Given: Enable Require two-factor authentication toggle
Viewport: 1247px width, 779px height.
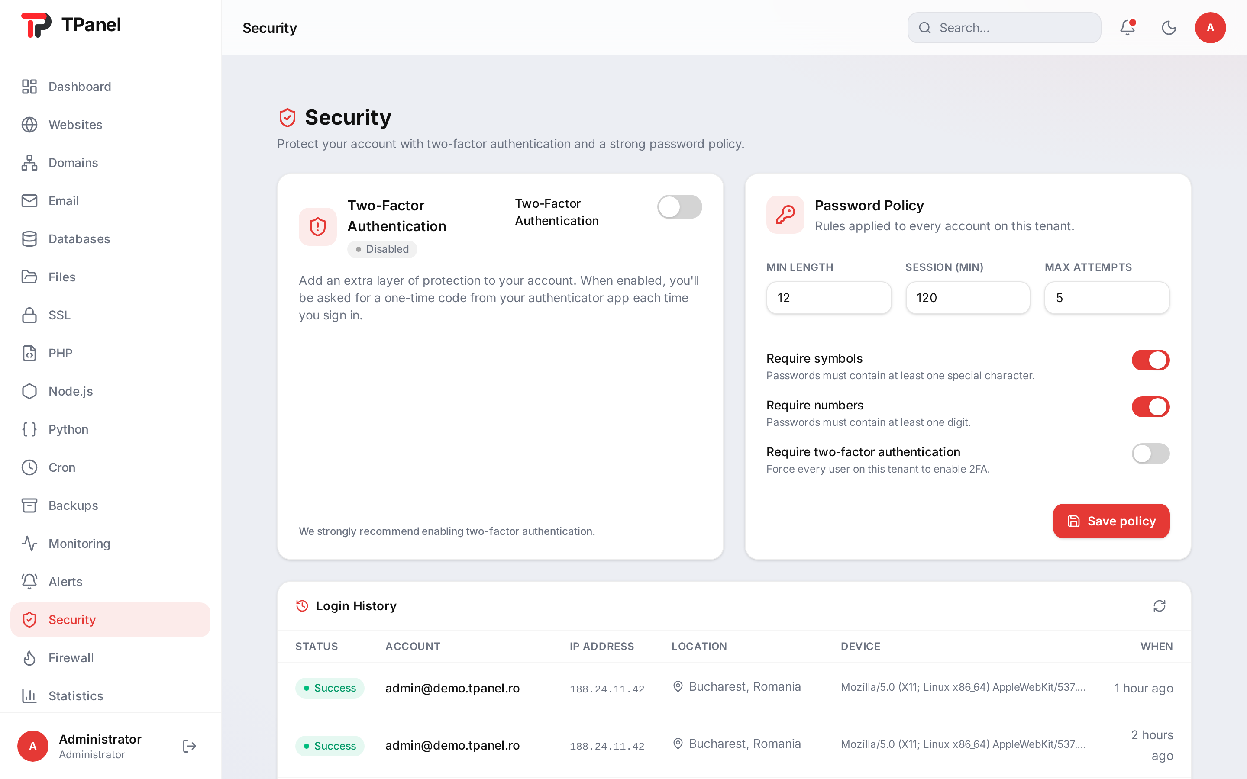Looking at the screenshot, I should click(1150, 454).
